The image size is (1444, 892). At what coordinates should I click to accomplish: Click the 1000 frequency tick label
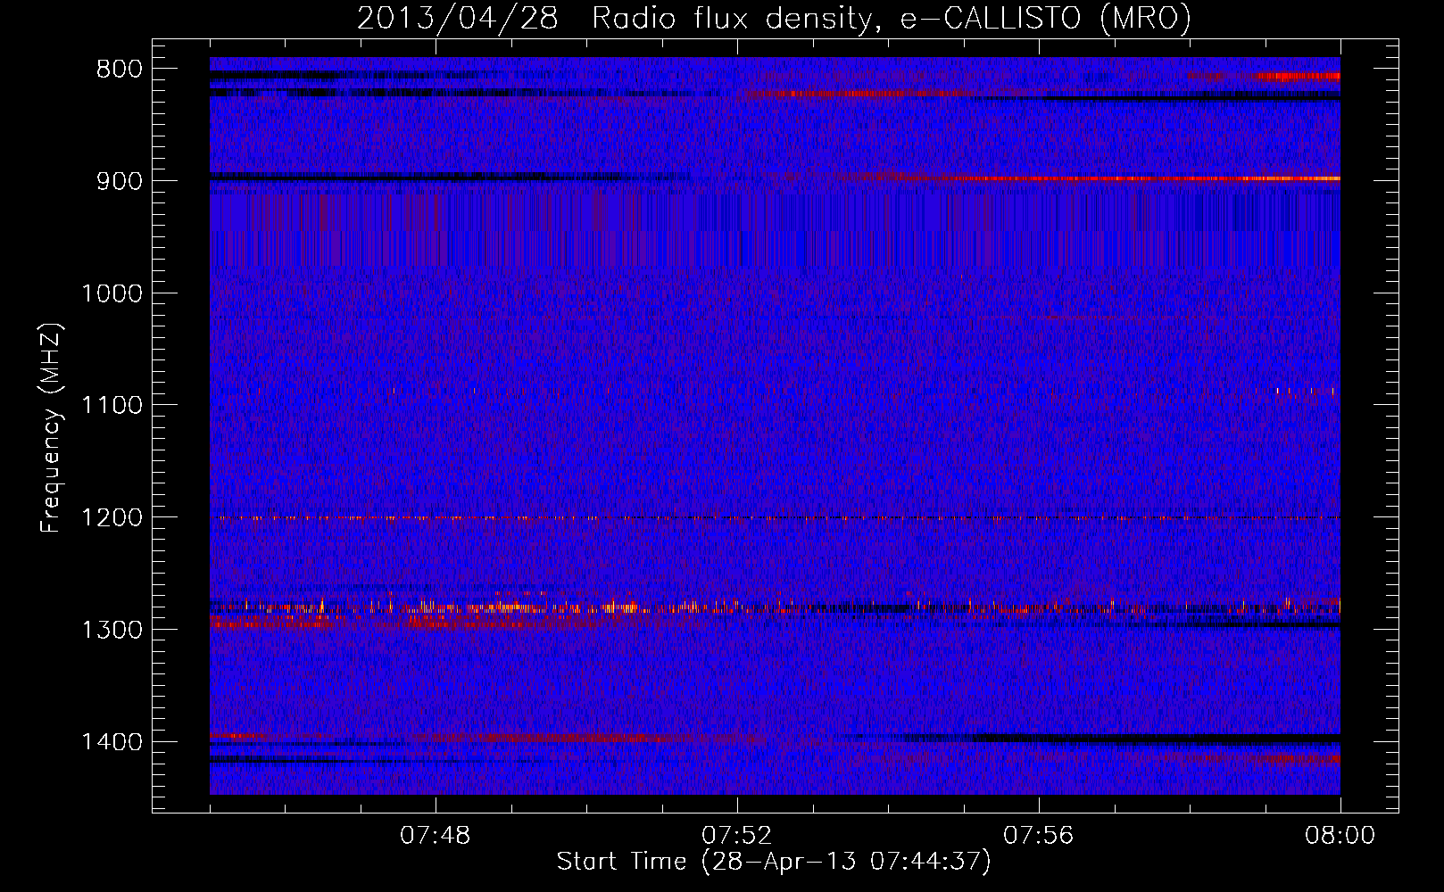click(112, 293)
